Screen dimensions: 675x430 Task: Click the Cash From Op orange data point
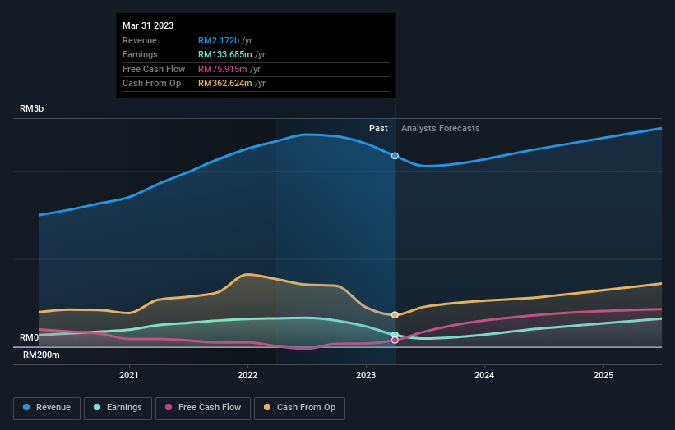click(395, 315)
